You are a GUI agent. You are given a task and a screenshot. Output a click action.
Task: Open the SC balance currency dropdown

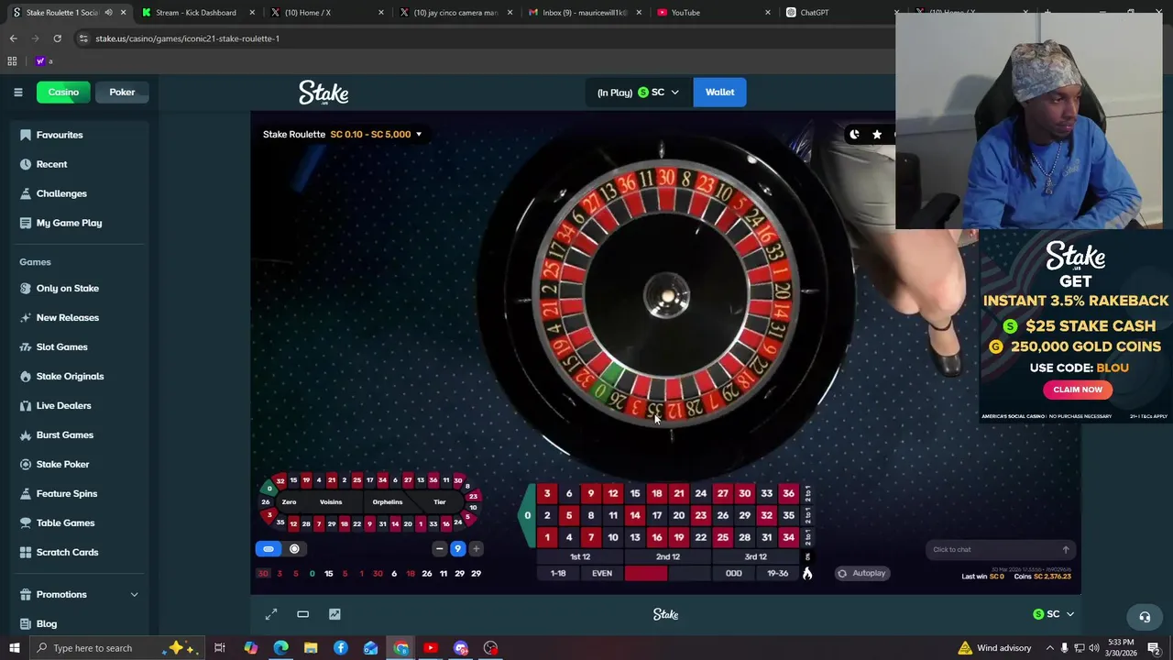click(638, 92)
